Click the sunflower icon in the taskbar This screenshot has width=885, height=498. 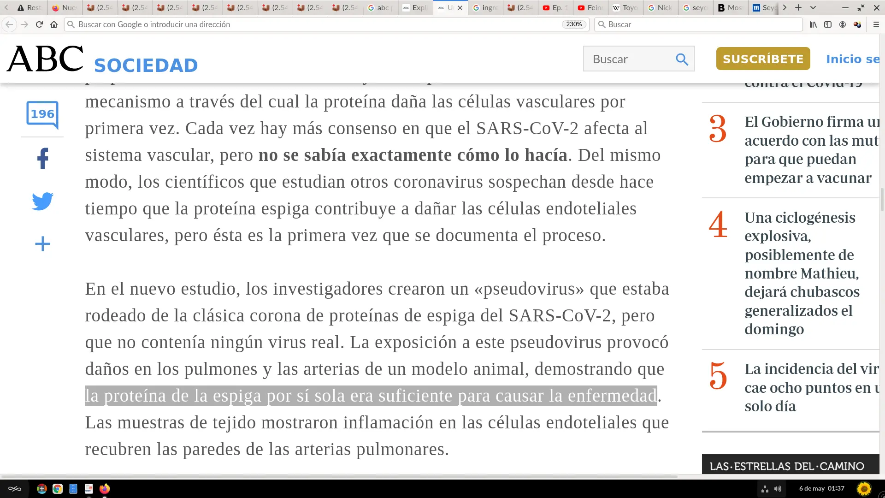[864, 489]
